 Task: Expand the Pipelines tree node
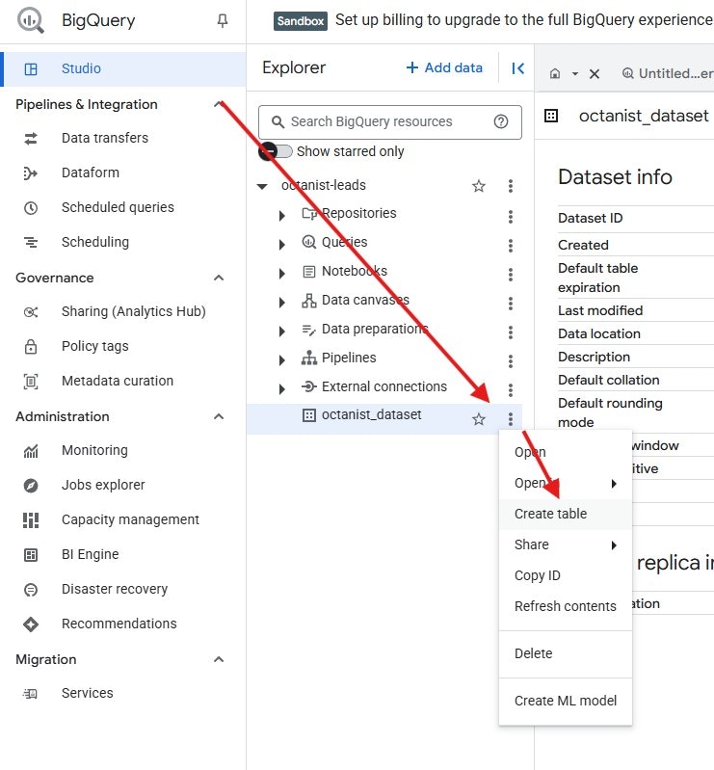click(x=282, y=360)
